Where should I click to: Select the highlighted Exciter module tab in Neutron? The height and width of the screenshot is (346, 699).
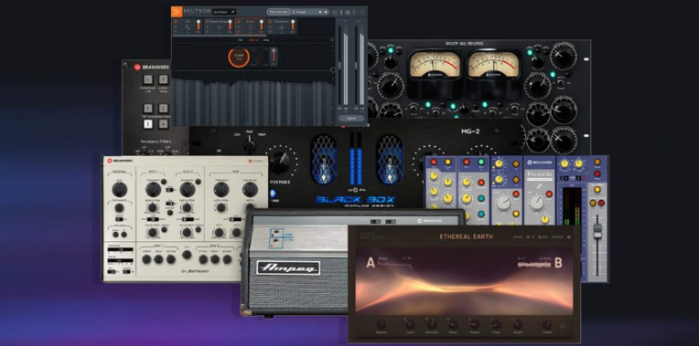(251, 26)
